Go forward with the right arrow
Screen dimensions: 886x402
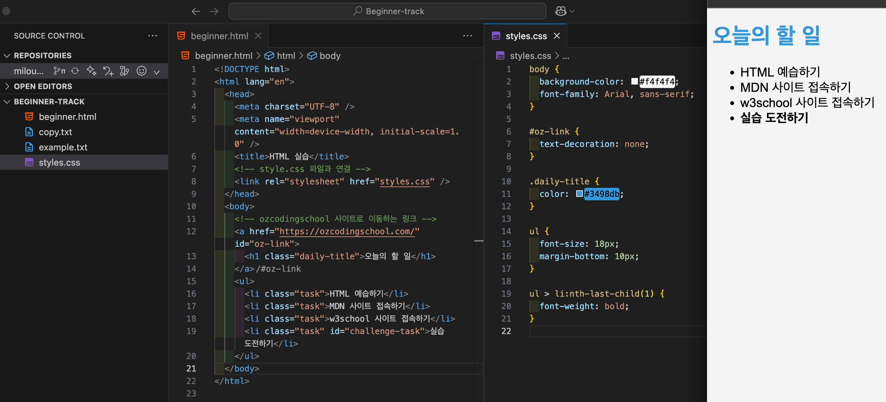[x=214, y=11]
